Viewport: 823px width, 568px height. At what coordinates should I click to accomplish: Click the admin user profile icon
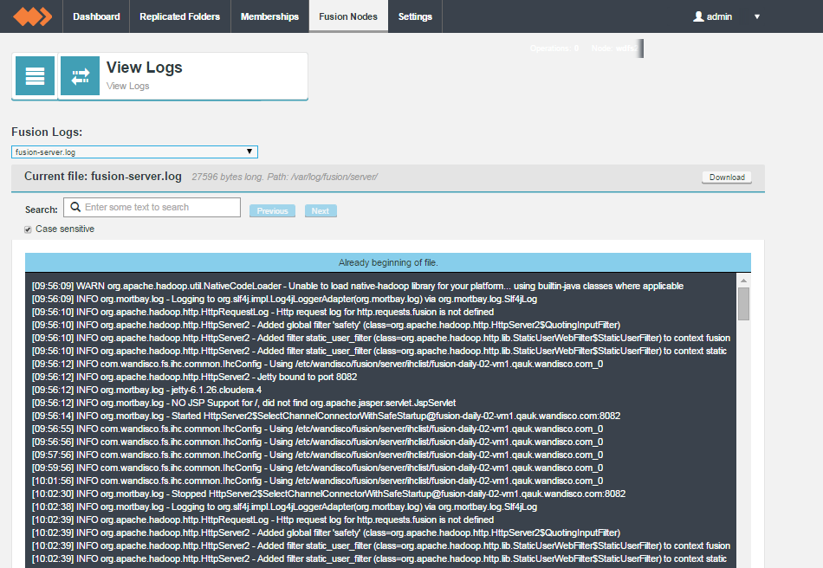coord(698,16)
